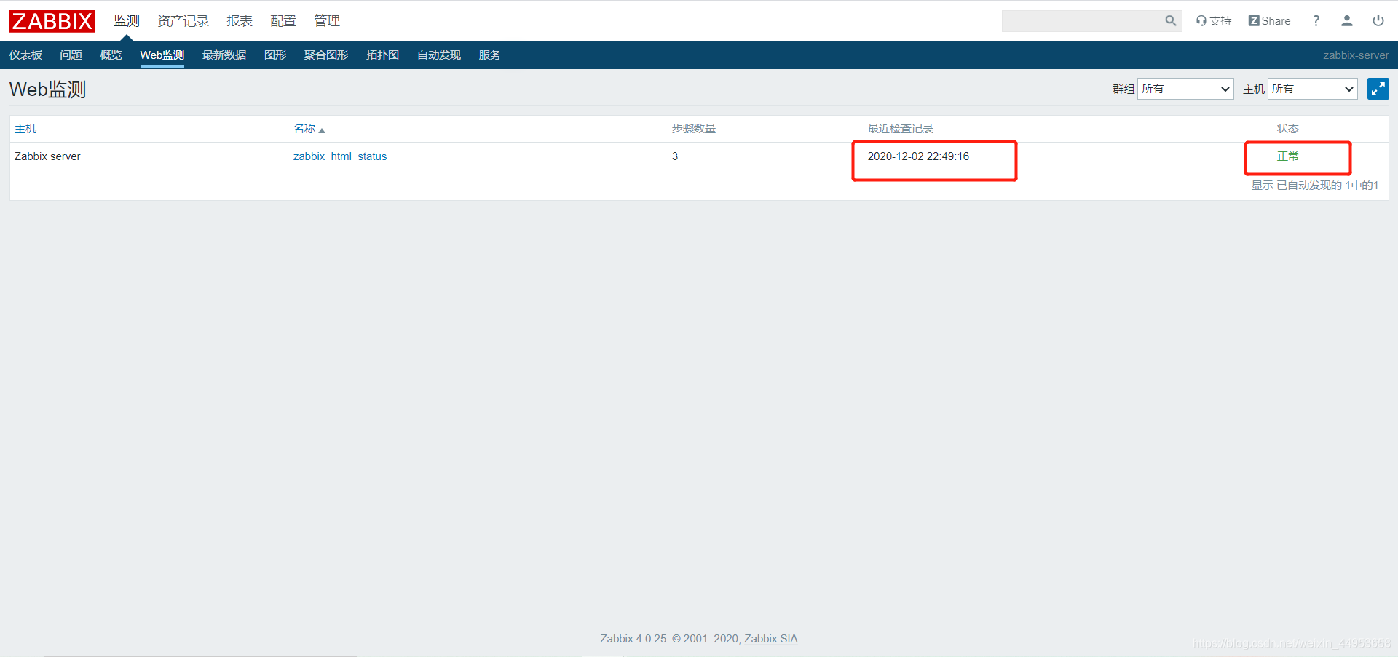Open the zabbix_html_status web scenario link
Viewport: 1398px width, 657px height.
[340, 156]
